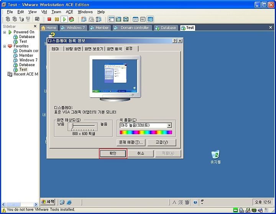
Task: Select the 화면 배색 tab
Action: (x=114, y=49)
